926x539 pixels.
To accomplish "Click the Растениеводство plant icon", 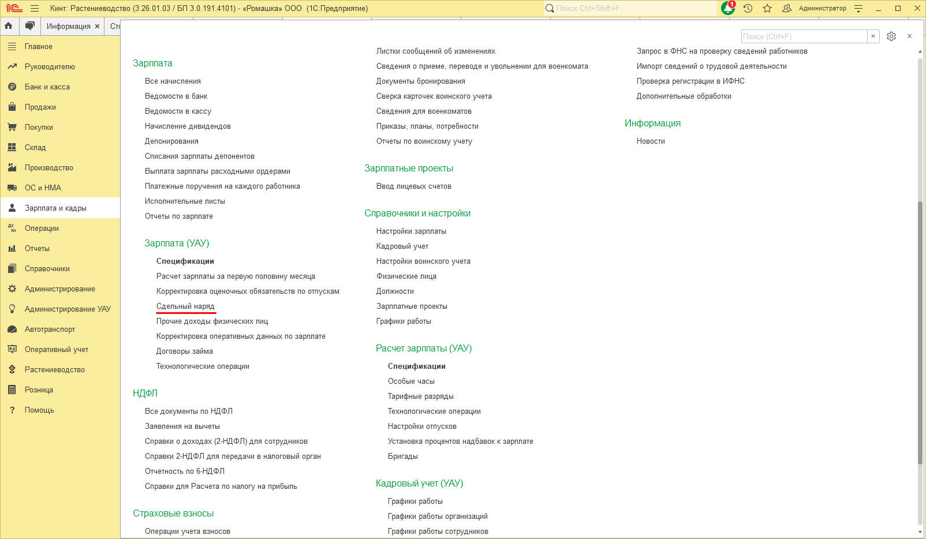I will tap(12, 369).
